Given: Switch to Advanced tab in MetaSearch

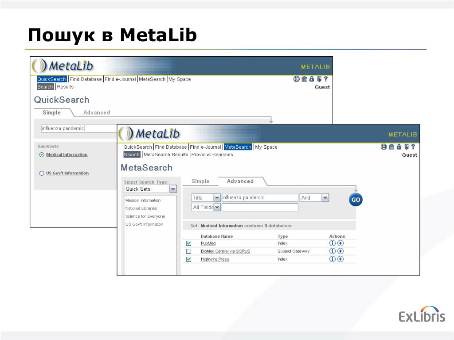Looking at the screenshot, I should tap(240, 181).
